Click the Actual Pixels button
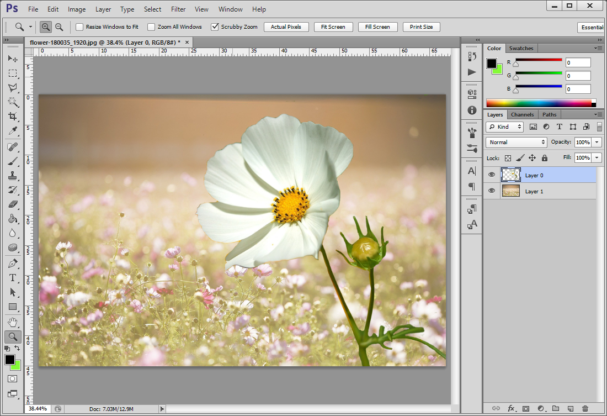 (x=286, y=27)
